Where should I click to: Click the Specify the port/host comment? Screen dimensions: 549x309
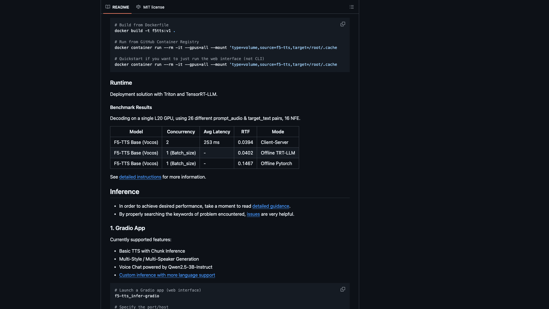pos(142,307)
